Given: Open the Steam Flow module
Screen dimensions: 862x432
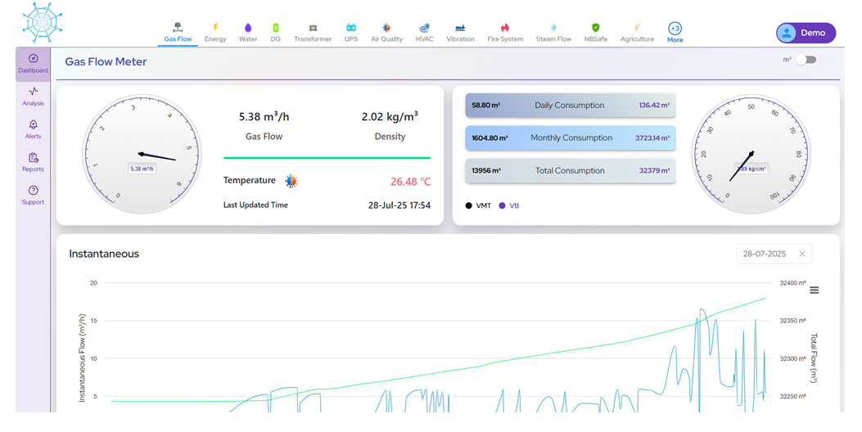Looking at the screenshot, I should [x=553, y=33].
